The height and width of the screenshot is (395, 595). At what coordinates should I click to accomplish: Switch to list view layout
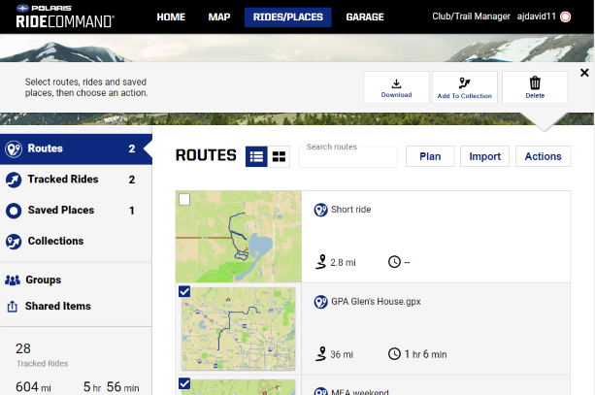pyautogui.click(x=257, y=156)
